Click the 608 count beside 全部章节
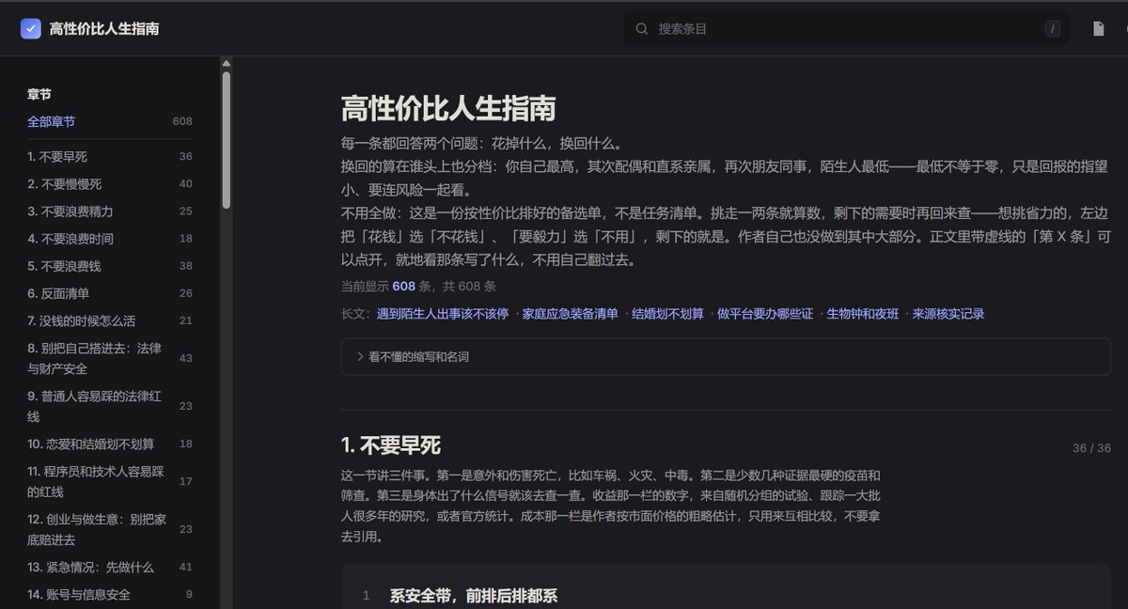The image size is (1128, 609). (182, 122)
